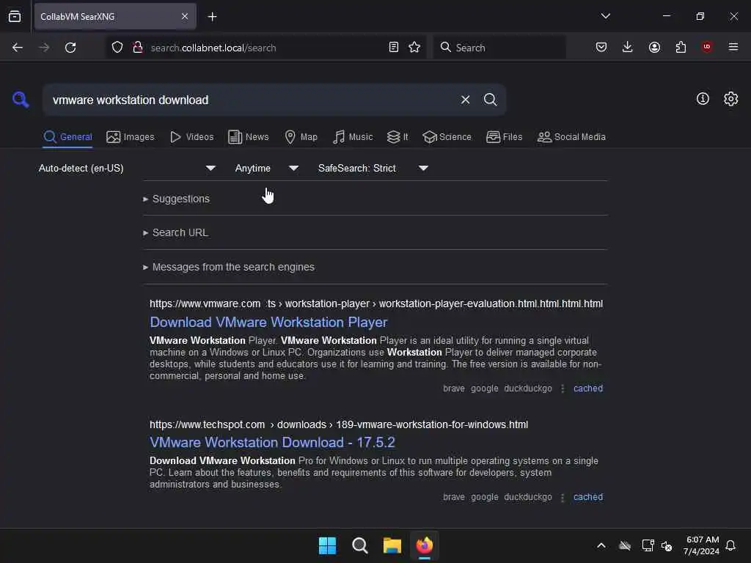
Task: Click the vmware.com result URL line
Action: click(376, 303)
